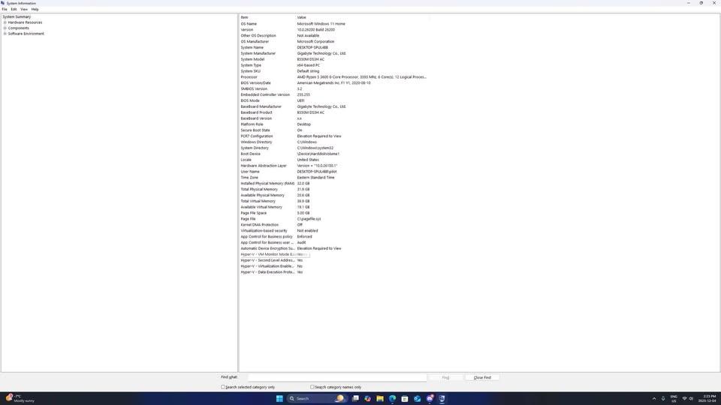
Task: Select the Software Environment tree item
Action: (x=26, y=34)
